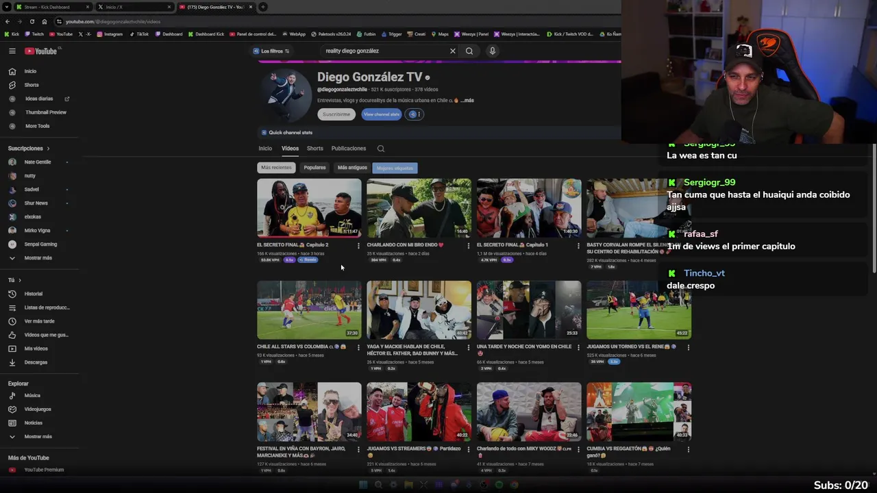Image resolution: width=877 pixels, height=493 pixels.
Task: Open Shorts from the left sidebar
Action: tap(32, 85)
